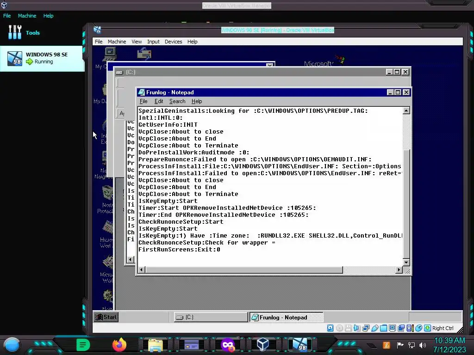Image resolution: width=474 pixels, height=355 pixels.
Task: Click the optical drive indicator icon
Action: [339, 328]
